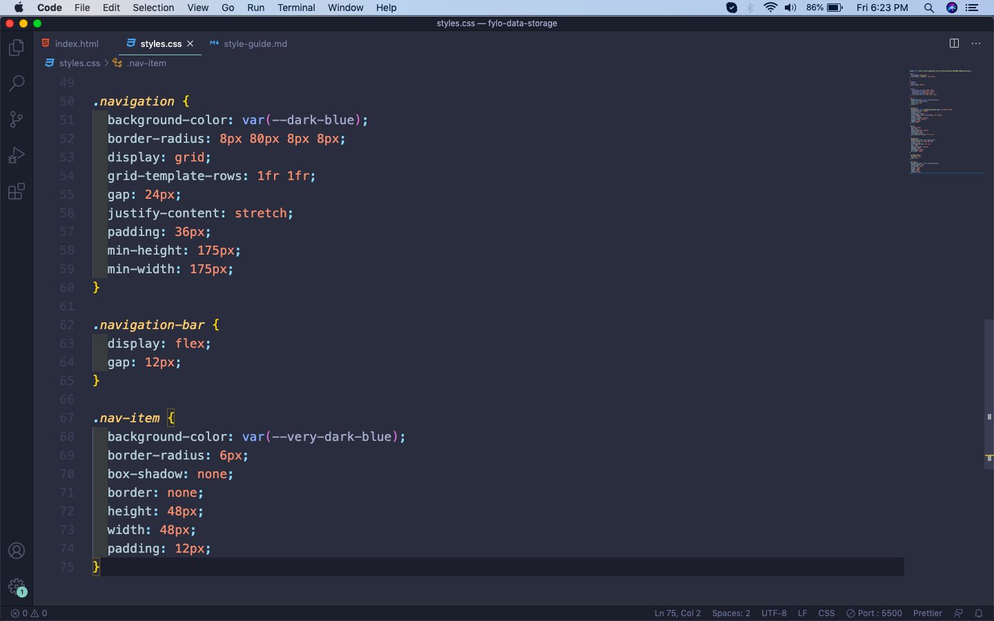Open the Manage gear with update badge
This screenshot has height=621, width=994.
[x=17, y=587]
